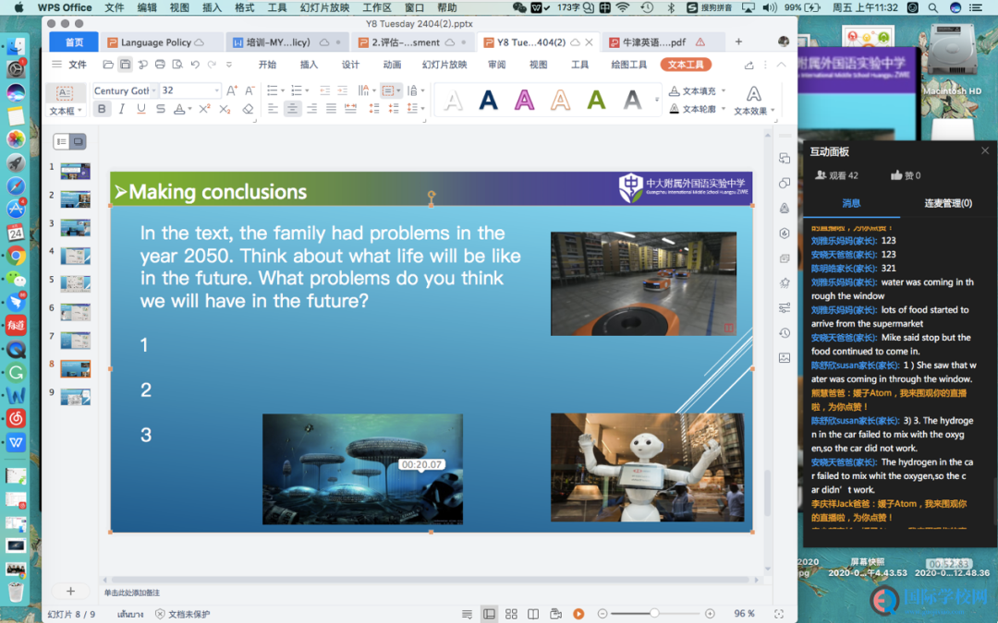998x623 pixels.
Task: Add a new slide with the plus button
Action: (x=70, y=592)
